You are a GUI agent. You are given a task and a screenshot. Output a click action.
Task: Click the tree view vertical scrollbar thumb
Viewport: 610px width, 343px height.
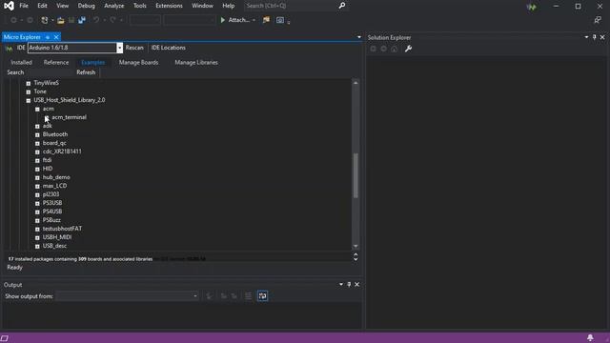point(356,175)
